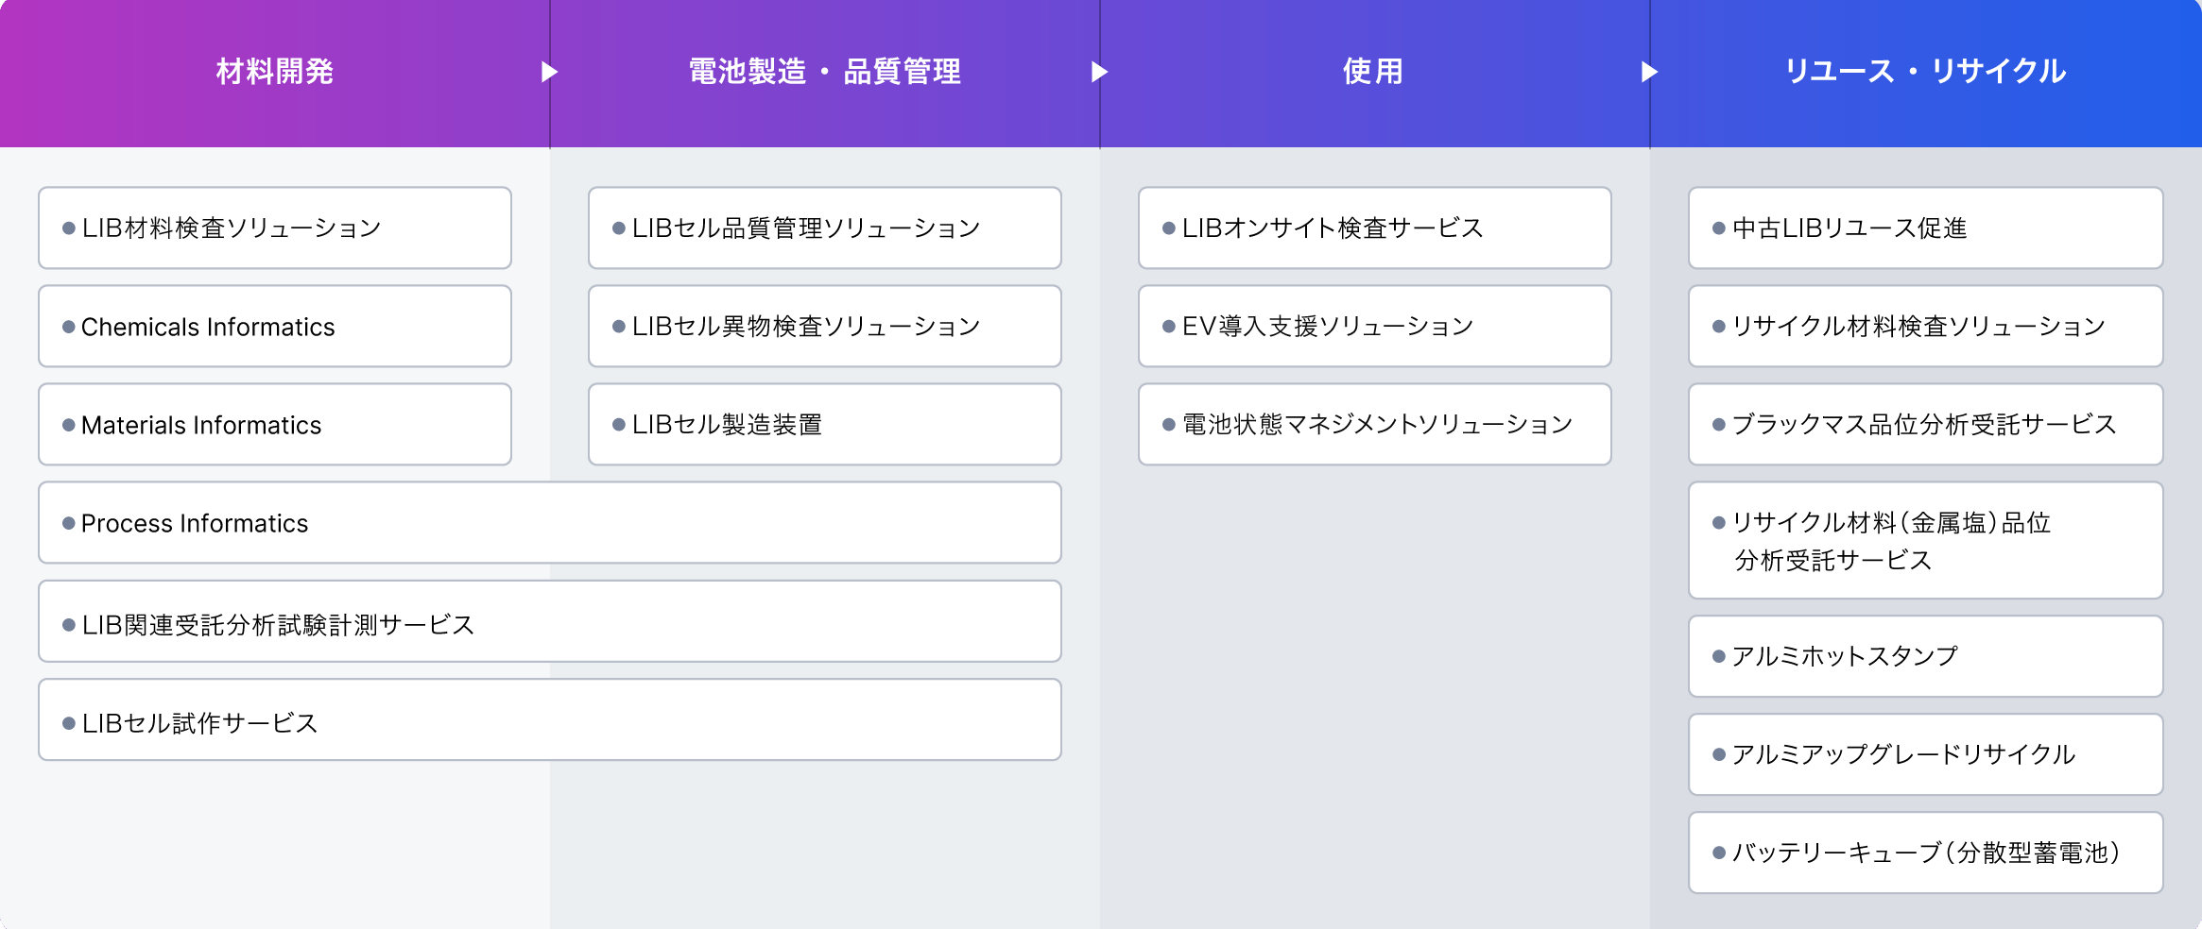Click arrow icon after 電池製造・品質管理 header
2202x929 pixels.
pos(1099,72)
